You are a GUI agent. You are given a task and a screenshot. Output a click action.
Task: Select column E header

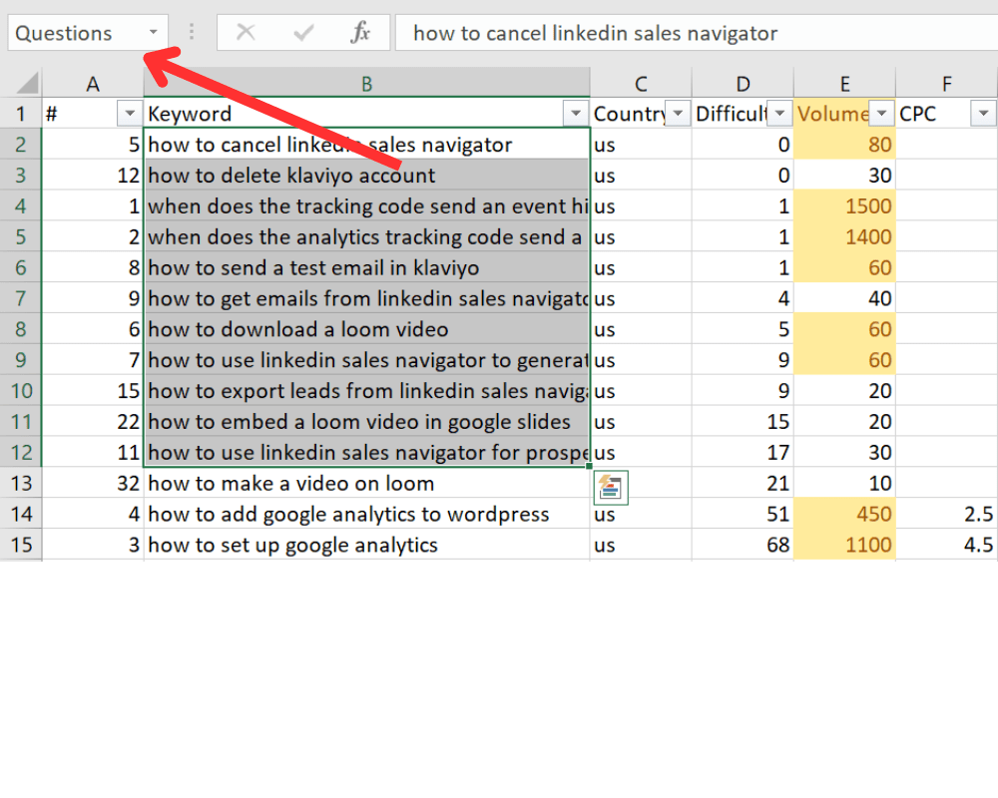click(844, 84)
